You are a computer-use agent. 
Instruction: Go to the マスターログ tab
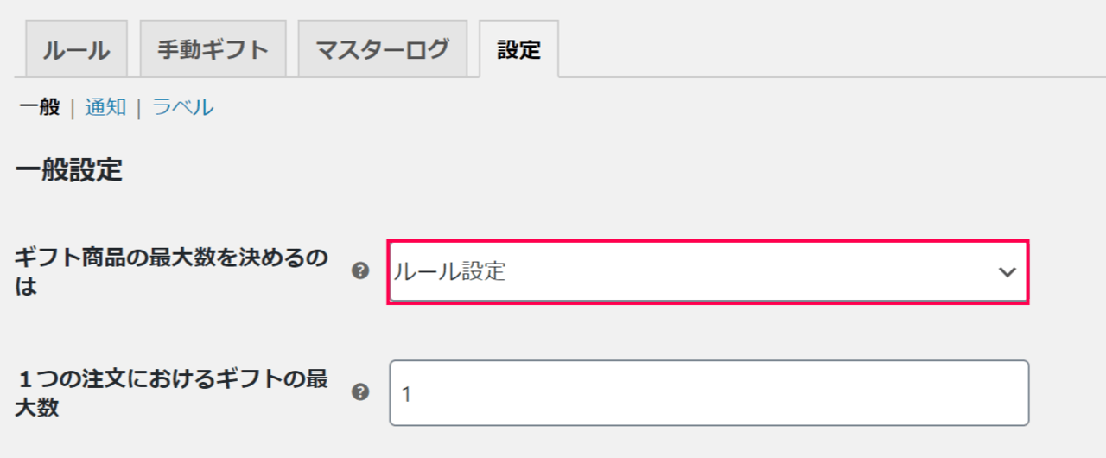click(x=382, y=49)
